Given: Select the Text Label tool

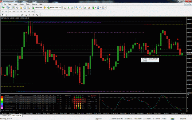Looking at the screenshot, I should coord(33,15).
